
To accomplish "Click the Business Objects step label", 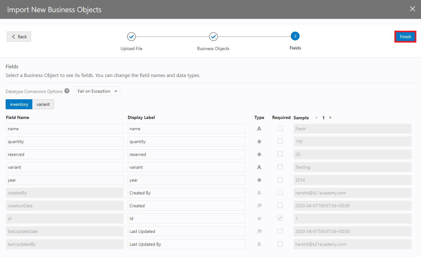I will pyautogui.click(x=213, y=49).
